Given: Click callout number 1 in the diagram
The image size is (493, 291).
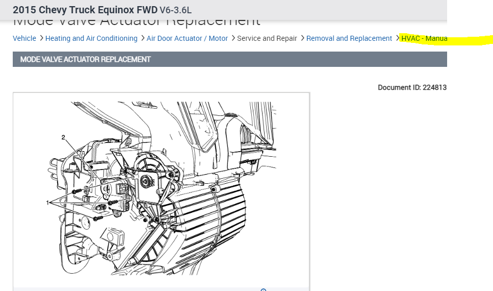Looking at the screenshot, I should 47,203.
